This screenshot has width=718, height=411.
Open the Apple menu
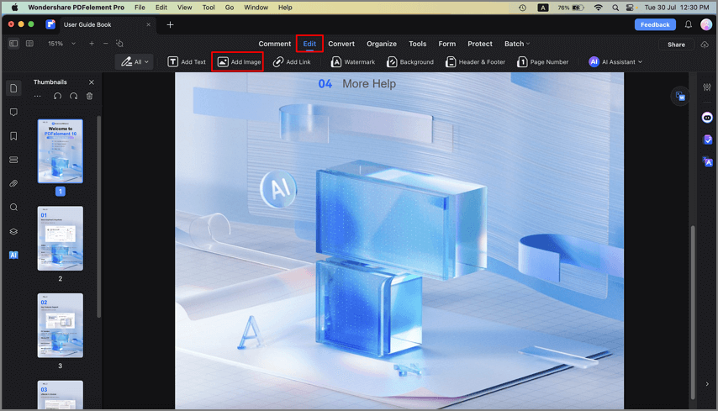click(14, 8)
